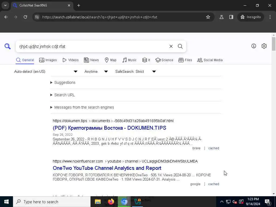Switch to the It tab

tap(146, 60)
